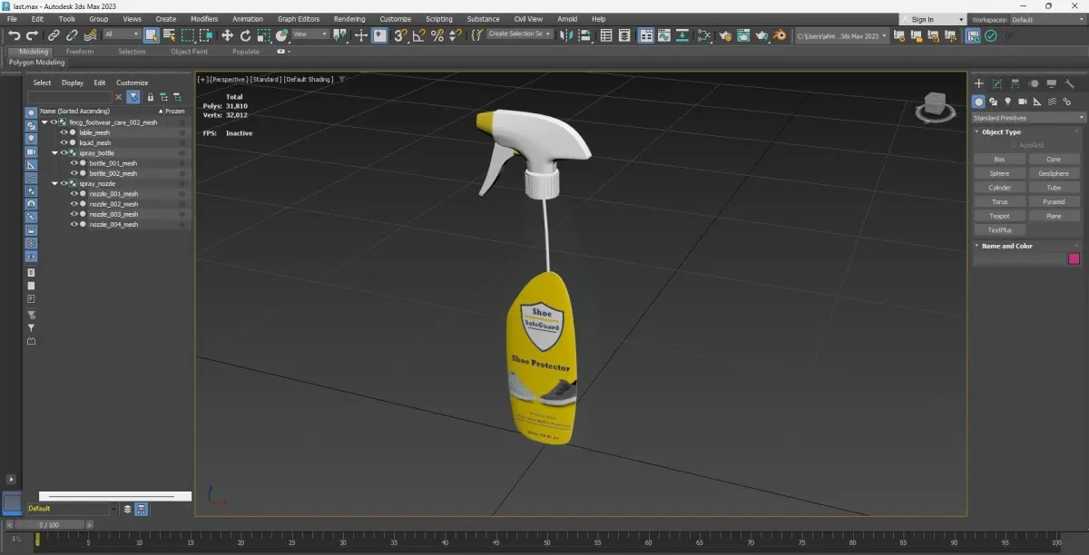Open the Rendering menu
Image resolution: width=1089 pixels, height=555 pixels.
tap(349, 19)
